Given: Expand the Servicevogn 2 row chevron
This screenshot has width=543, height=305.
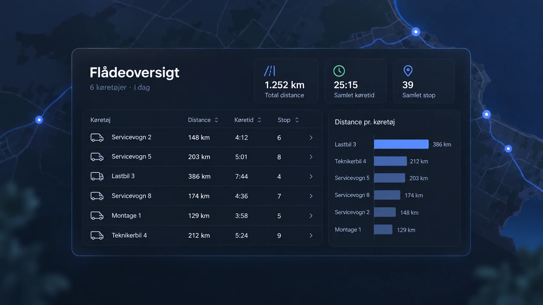Looking at the screenshot, I should [x=311, y=138].
